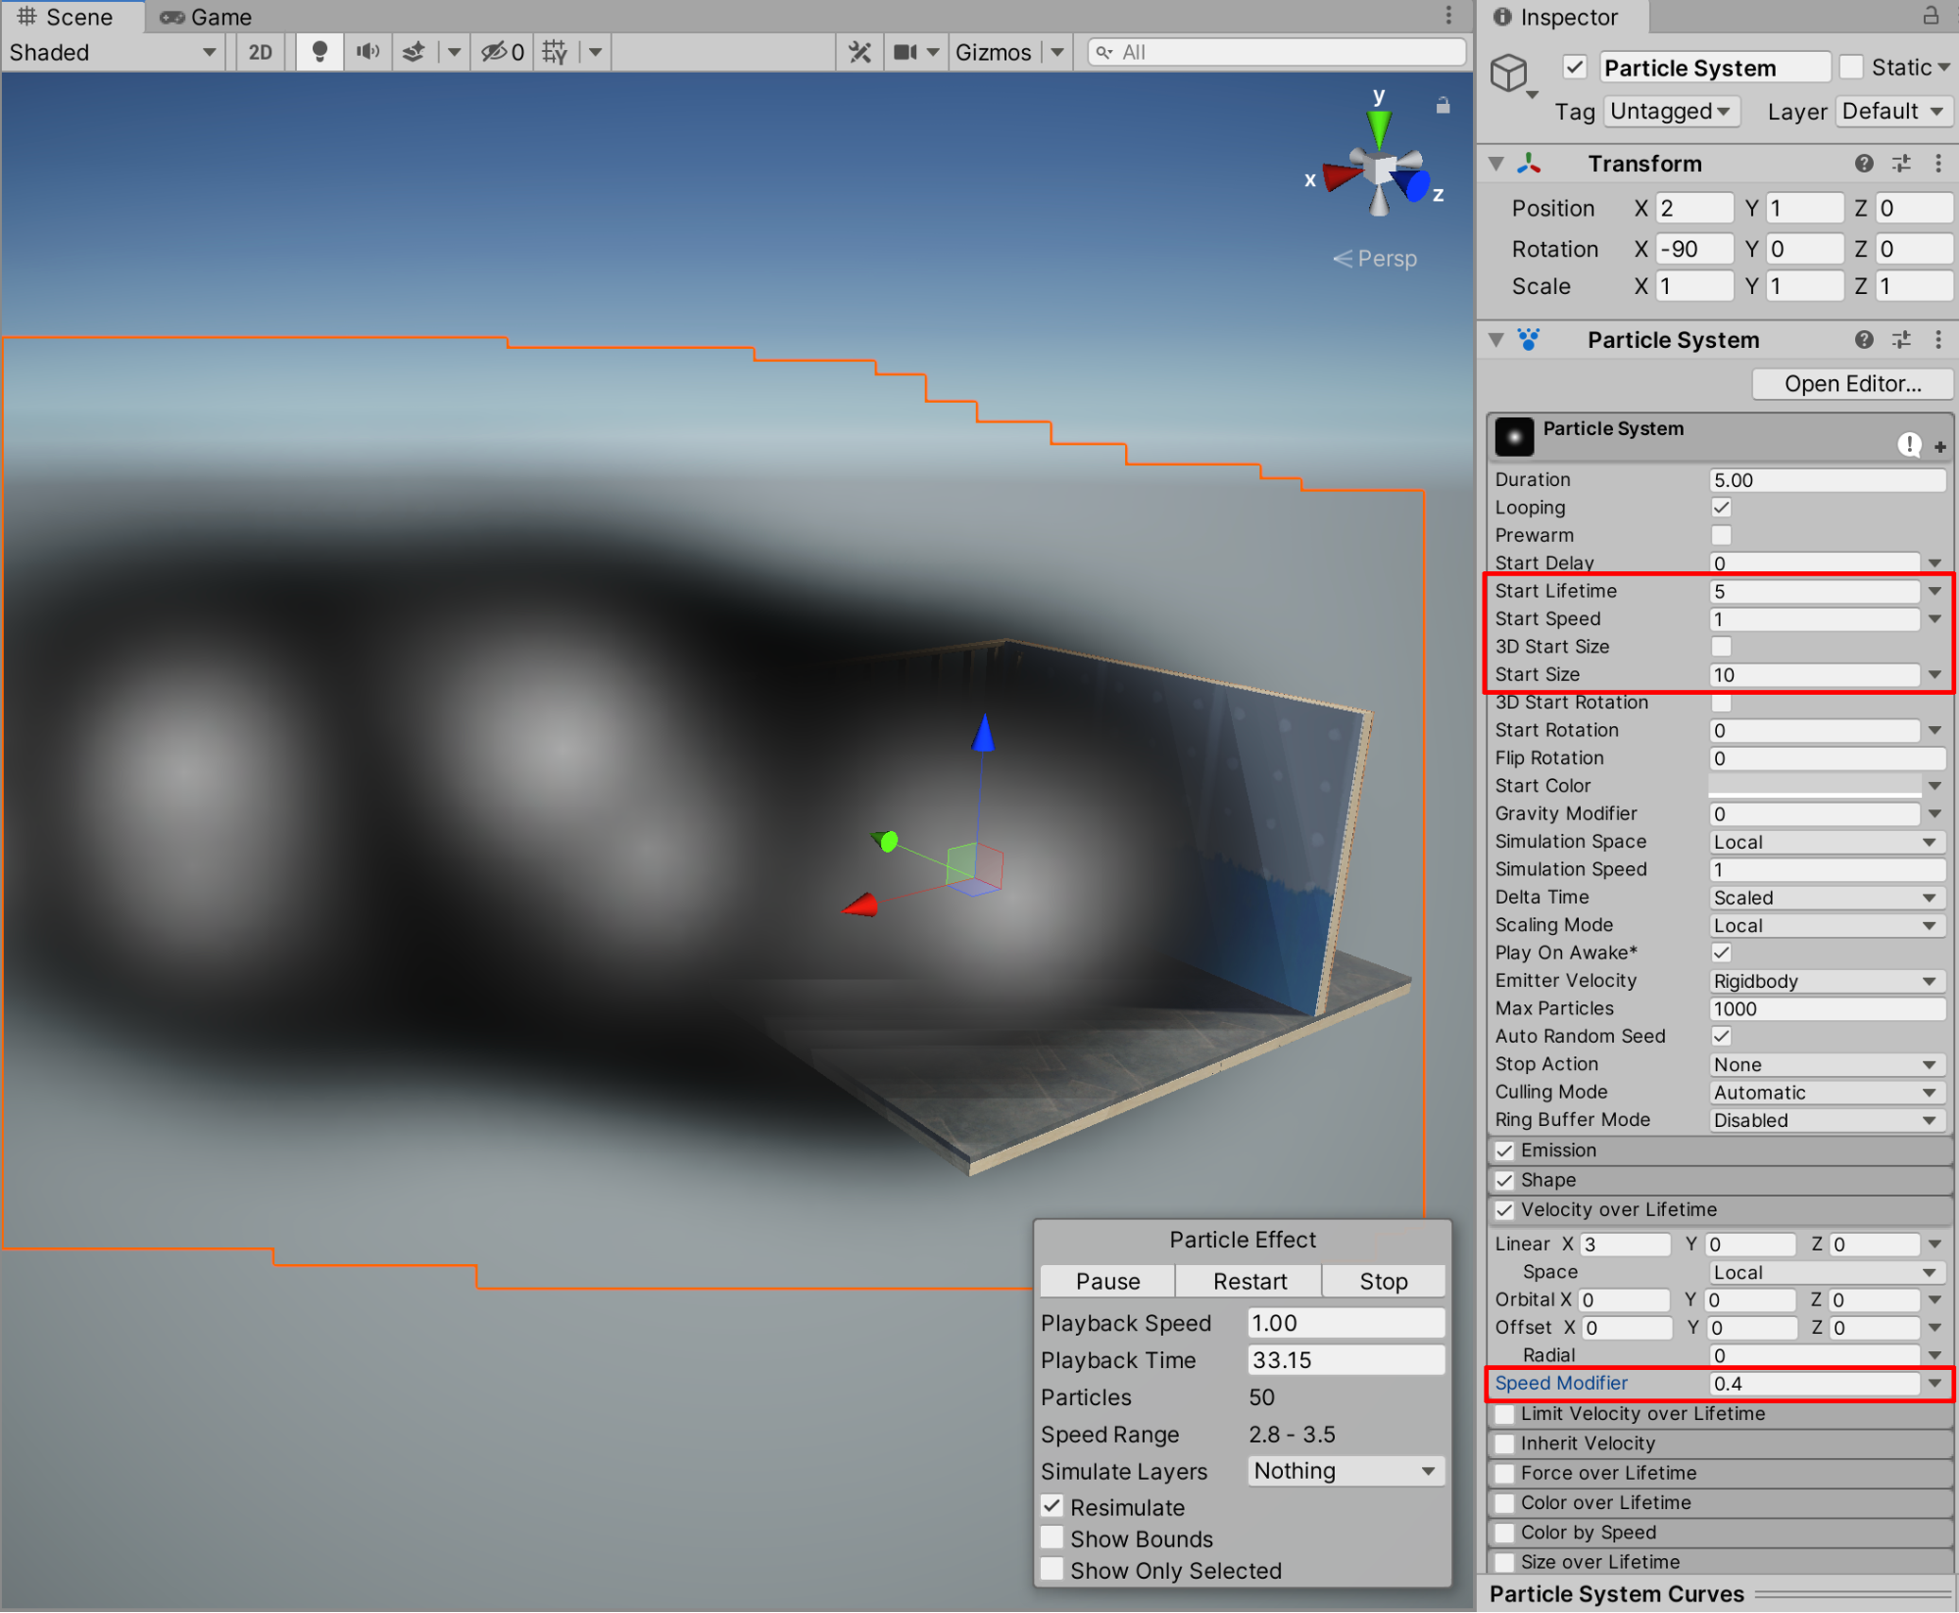Toggle scene lighting bulb icon

point(318,52)
